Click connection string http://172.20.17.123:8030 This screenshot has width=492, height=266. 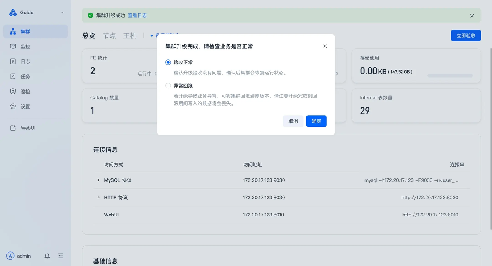click(430, 197)
